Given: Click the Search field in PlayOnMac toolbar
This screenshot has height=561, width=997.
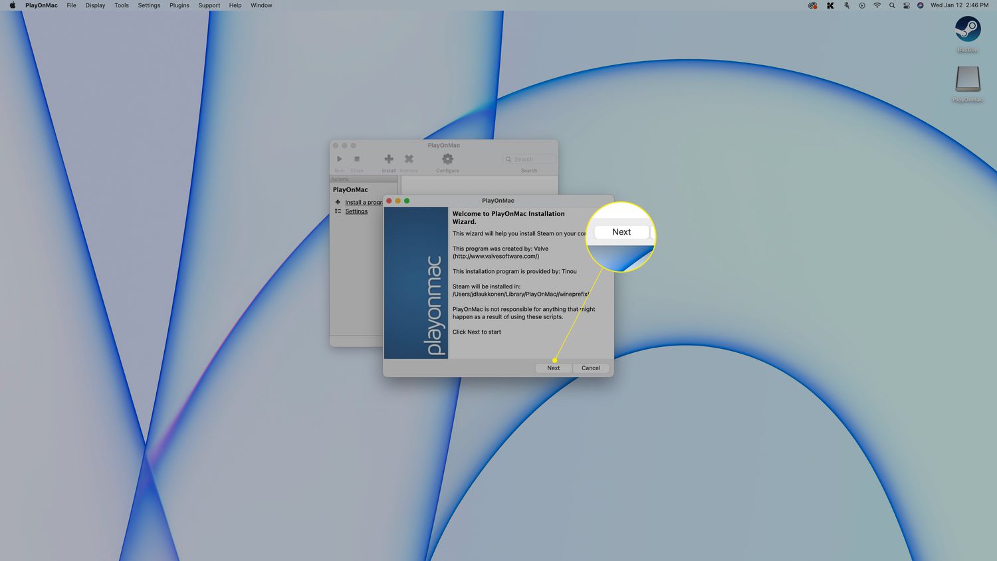Looking at the screenshot, I should click(x=530, y=160).
